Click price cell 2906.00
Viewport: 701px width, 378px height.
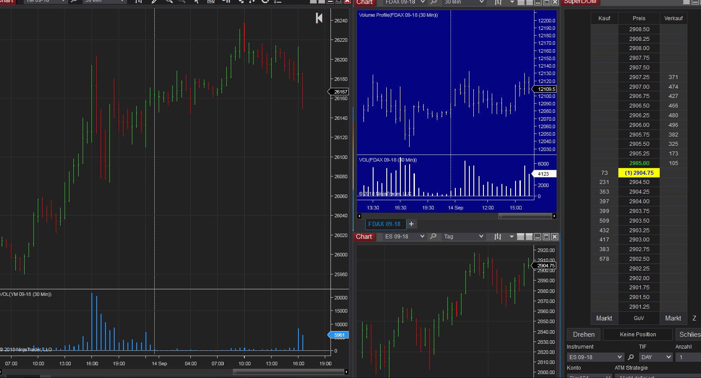point(639,125)
